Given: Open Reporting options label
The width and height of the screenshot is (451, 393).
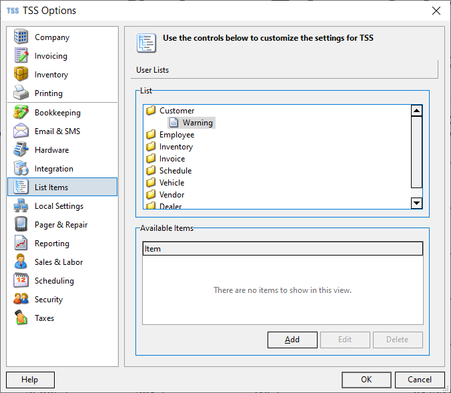Looking at the screenshot, I should [52, 244].
